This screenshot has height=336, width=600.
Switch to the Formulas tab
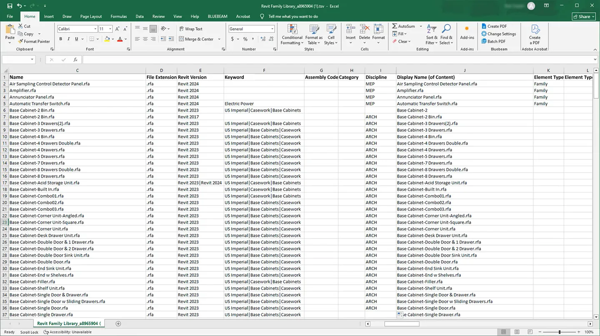(119, 16)
